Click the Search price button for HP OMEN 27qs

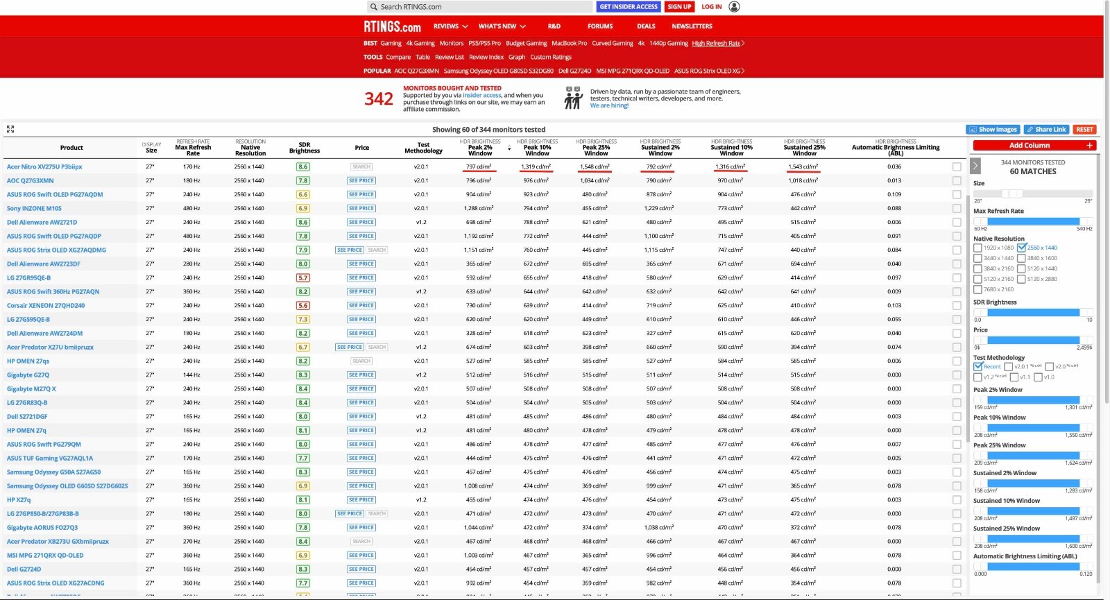tap(361, 361)
